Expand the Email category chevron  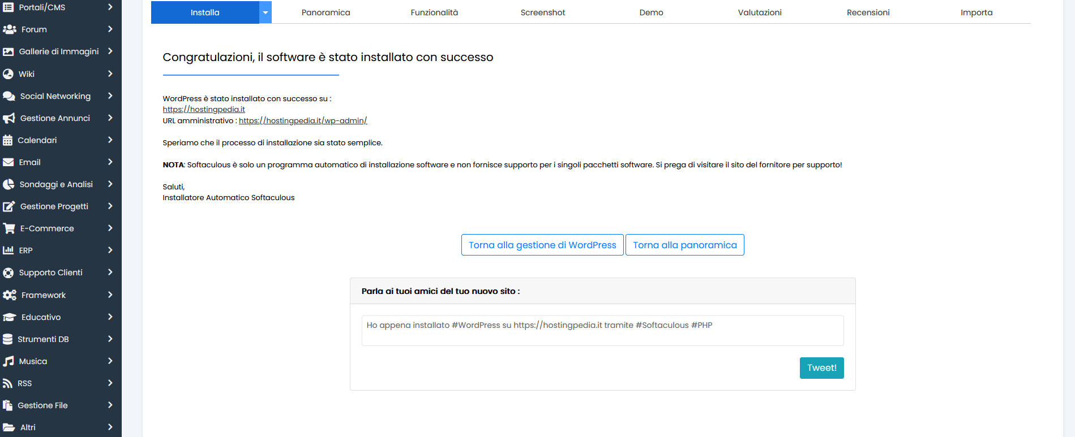pos(110,162)
